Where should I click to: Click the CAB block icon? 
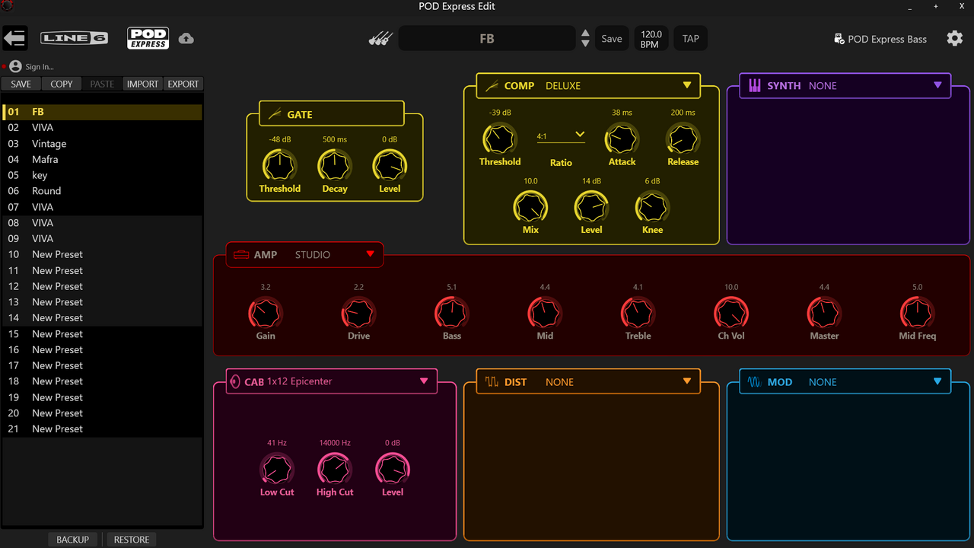click(x=235, y=381)
